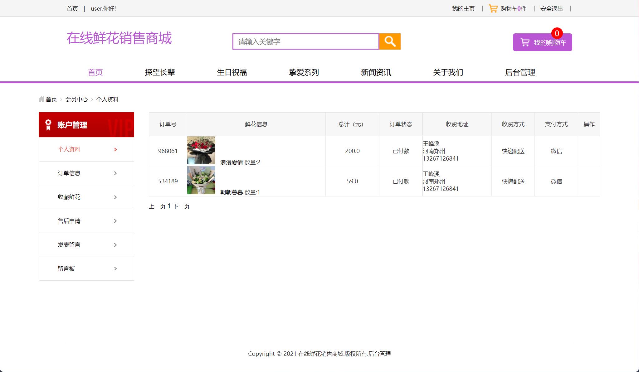
Task: Expand the 订单信息 sidebar arrow
Action: point(115,173)
